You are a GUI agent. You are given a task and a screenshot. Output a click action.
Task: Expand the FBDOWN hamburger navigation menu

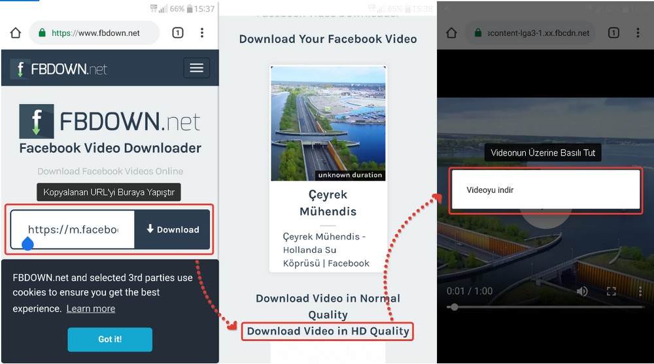pyautogui.click(x=196, y=68)
